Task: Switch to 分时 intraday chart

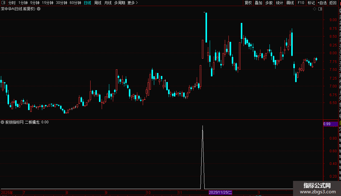Action: point(12,3)
